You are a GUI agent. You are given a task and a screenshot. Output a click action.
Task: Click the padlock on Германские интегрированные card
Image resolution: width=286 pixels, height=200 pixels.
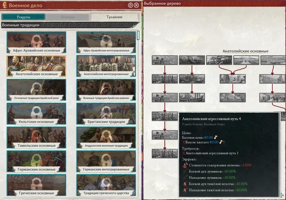[107, 160]
